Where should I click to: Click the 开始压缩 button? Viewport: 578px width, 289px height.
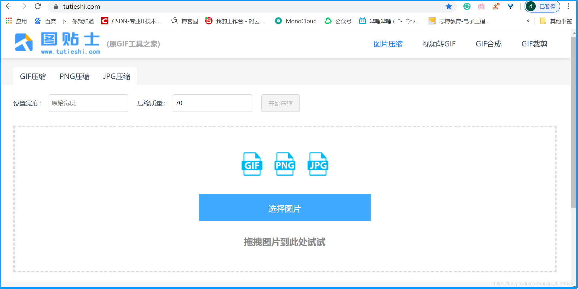(281, 103)
